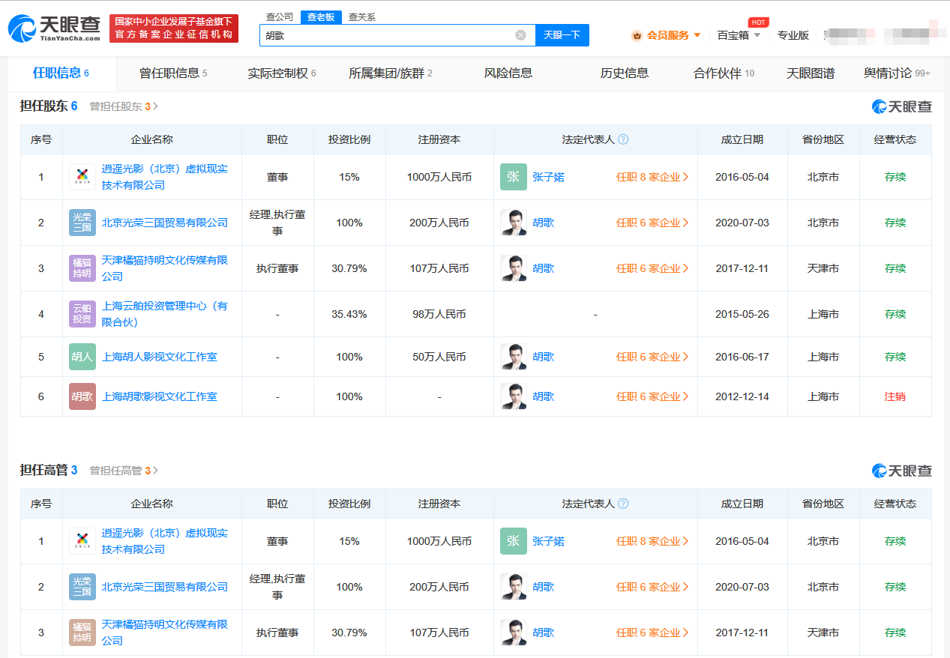This screenshot has width=950, height=658.
Task: Clear the search box with the X icon
Action: tap(520, 35)
